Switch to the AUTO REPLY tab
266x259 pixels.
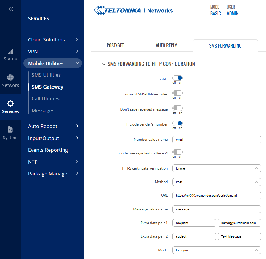166,45
